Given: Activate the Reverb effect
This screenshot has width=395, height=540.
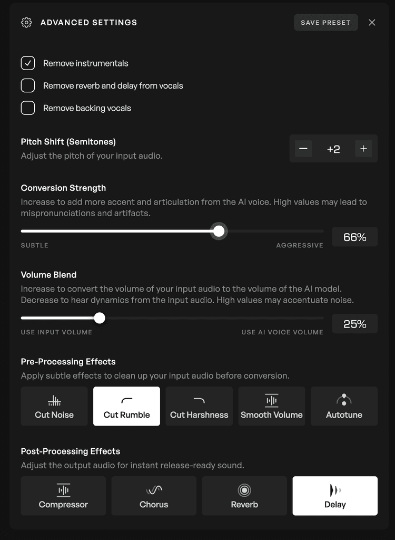Looking at the screenshot, I should (244, 496).
